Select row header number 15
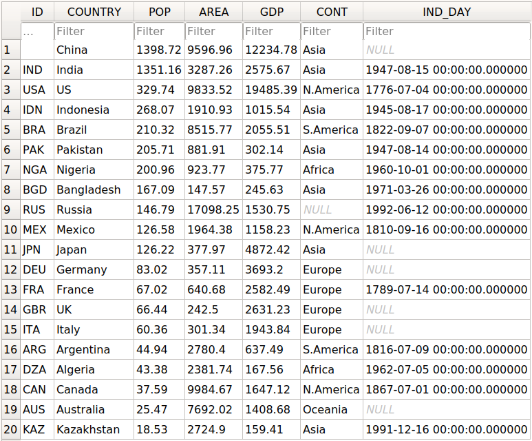532x441 pixels. click(11, 329)
